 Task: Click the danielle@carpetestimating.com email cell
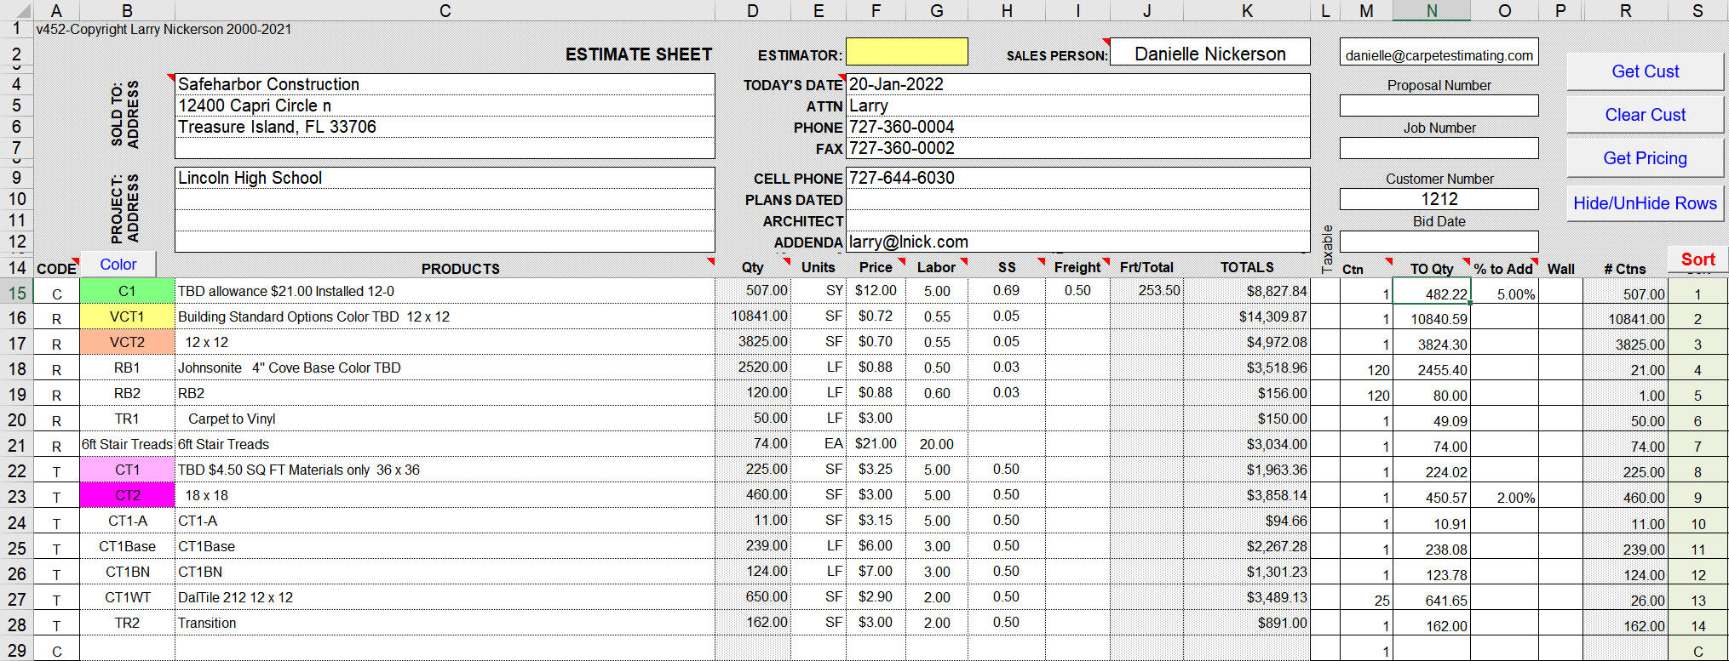tap(1439, 55)
